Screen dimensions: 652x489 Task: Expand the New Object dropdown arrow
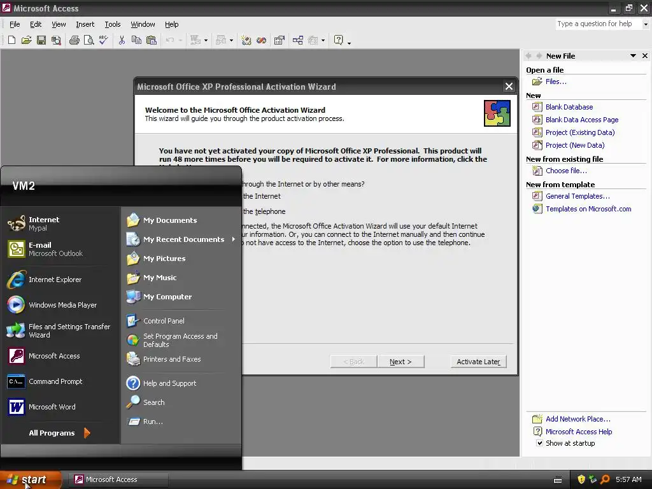click(323, 40)
